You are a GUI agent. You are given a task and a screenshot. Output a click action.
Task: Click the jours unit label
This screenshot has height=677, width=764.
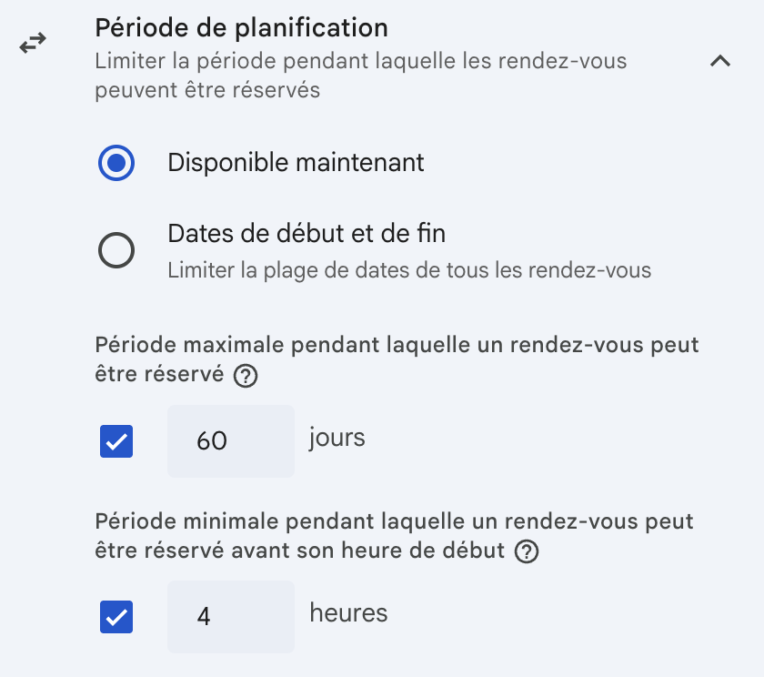point(337,438)
